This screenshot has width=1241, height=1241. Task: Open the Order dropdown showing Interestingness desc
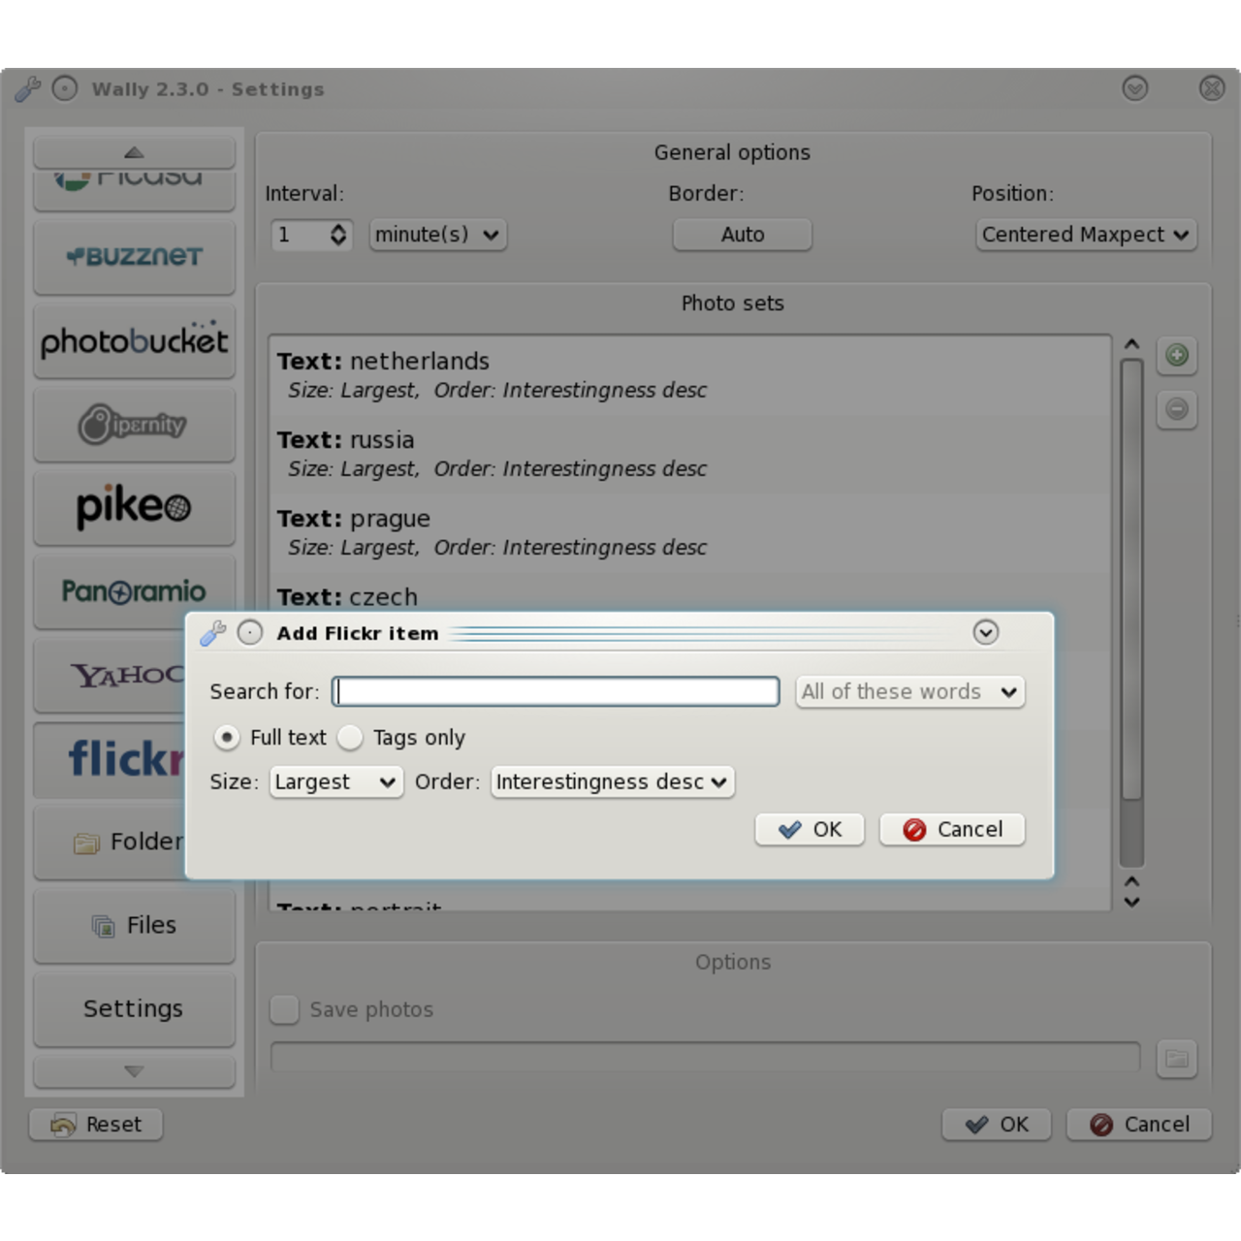pyautogui.click(x=612, y=781)
